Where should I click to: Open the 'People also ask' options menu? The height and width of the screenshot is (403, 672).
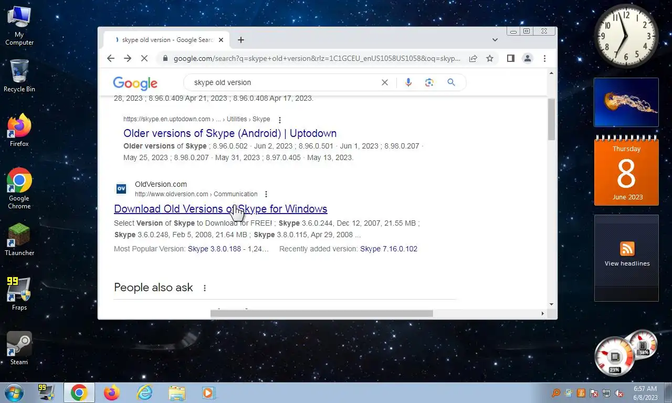pyautogui.click(x=205, y=288)
